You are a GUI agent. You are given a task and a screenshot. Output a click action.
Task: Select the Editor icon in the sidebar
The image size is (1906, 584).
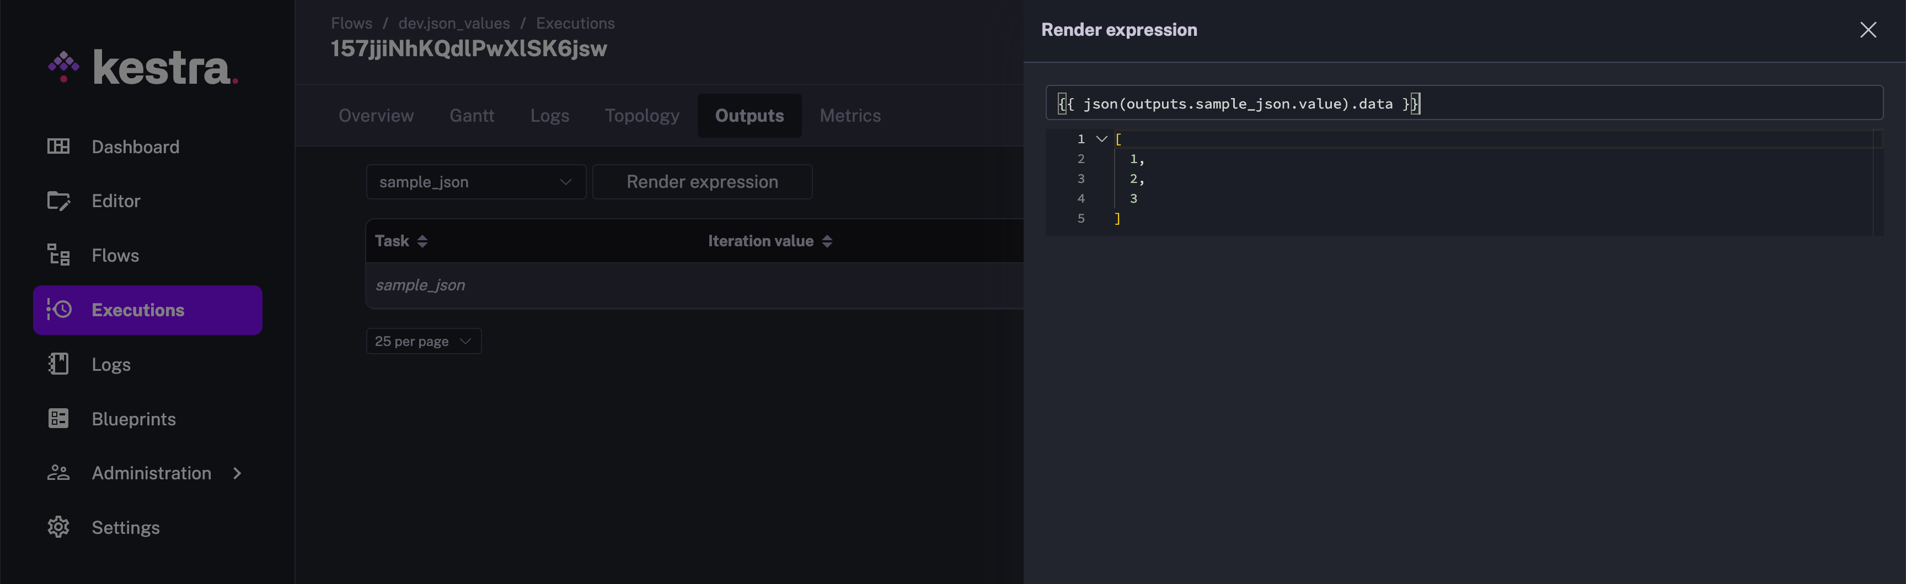click(59, 201)
